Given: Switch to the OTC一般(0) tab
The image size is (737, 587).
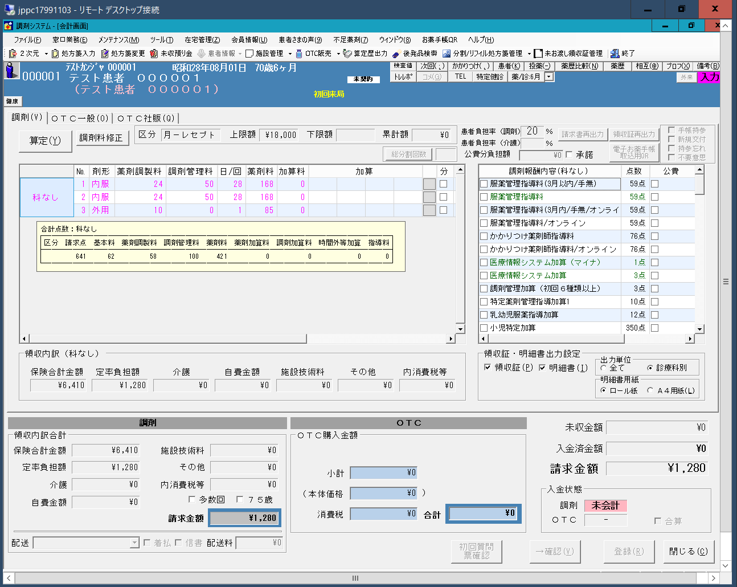Looking at the screenshot, I should [80, 118].
